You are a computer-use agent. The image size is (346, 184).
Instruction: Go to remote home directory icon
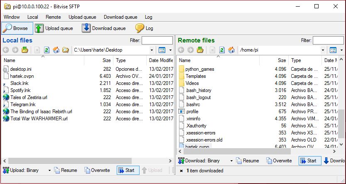tap(231, 50)
